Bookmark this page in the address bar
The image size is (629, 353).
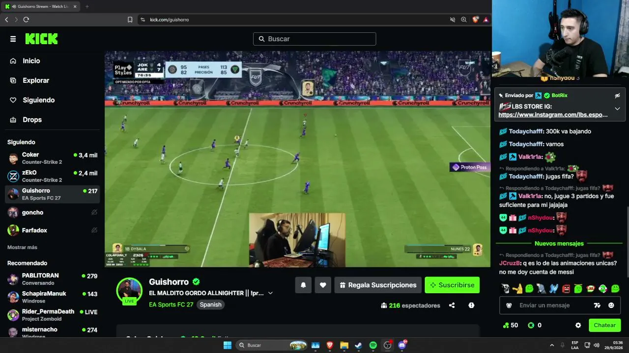tap(130, 20)
